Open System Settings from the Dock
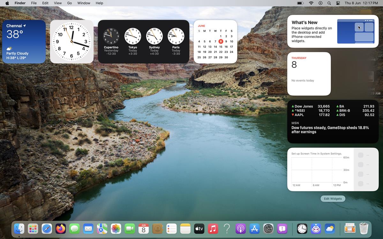 268,228
